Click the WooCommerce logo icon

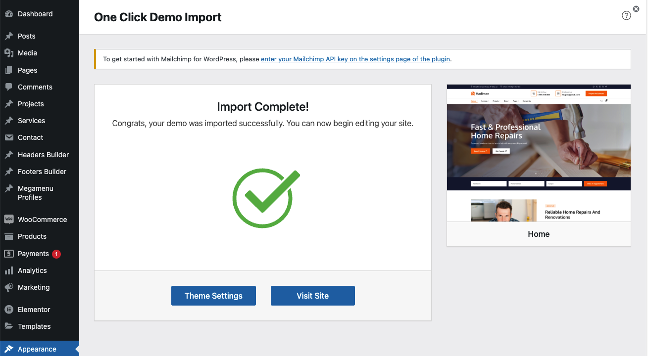(9, 219)
